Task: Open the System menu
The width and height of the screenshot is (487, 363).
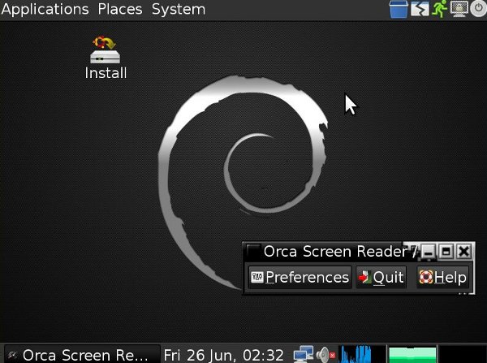Action: (x=179, y=9)
